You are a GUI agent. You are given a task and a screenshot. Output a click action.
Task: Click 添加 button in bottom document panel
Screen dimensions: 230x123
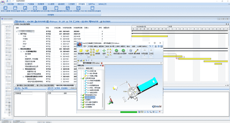point(18,88)
